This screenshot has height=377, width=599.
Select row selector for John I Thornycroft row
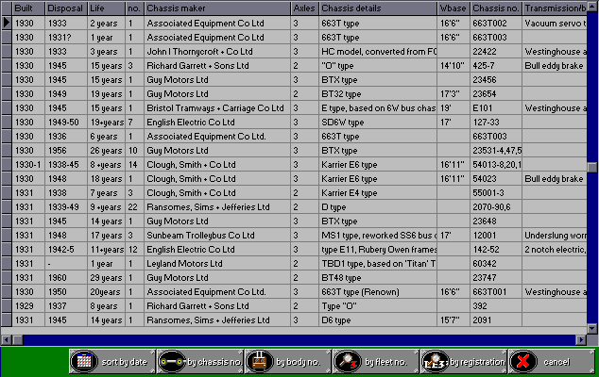(x=7, y=52)
